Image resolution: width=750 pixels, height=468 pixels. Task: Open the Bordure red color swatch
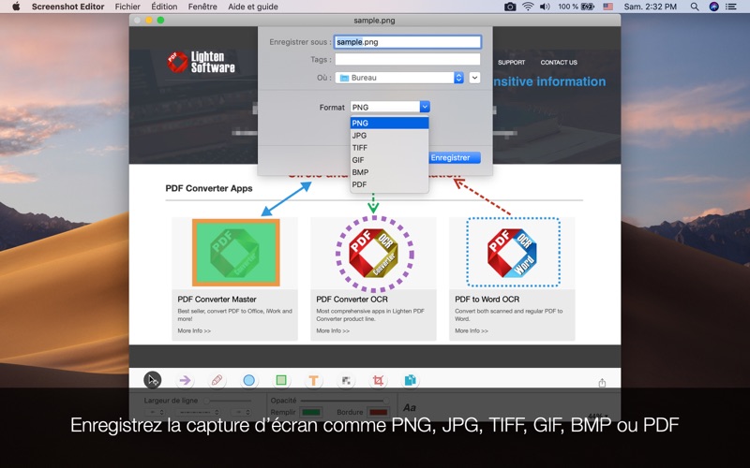[x=378, y=412]
